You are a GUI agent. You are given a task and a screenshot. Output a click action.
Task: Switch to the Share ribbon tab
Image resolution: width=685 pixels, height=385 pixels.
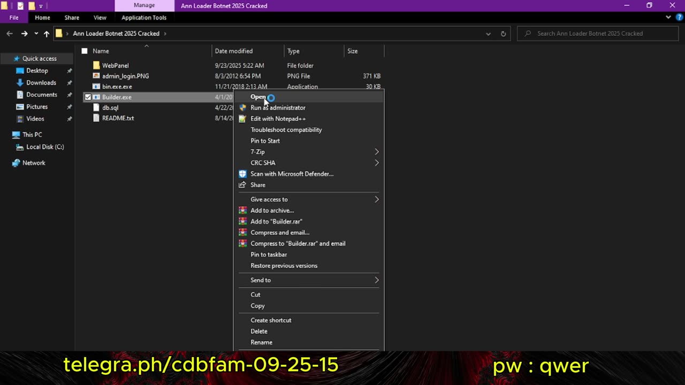72,18
